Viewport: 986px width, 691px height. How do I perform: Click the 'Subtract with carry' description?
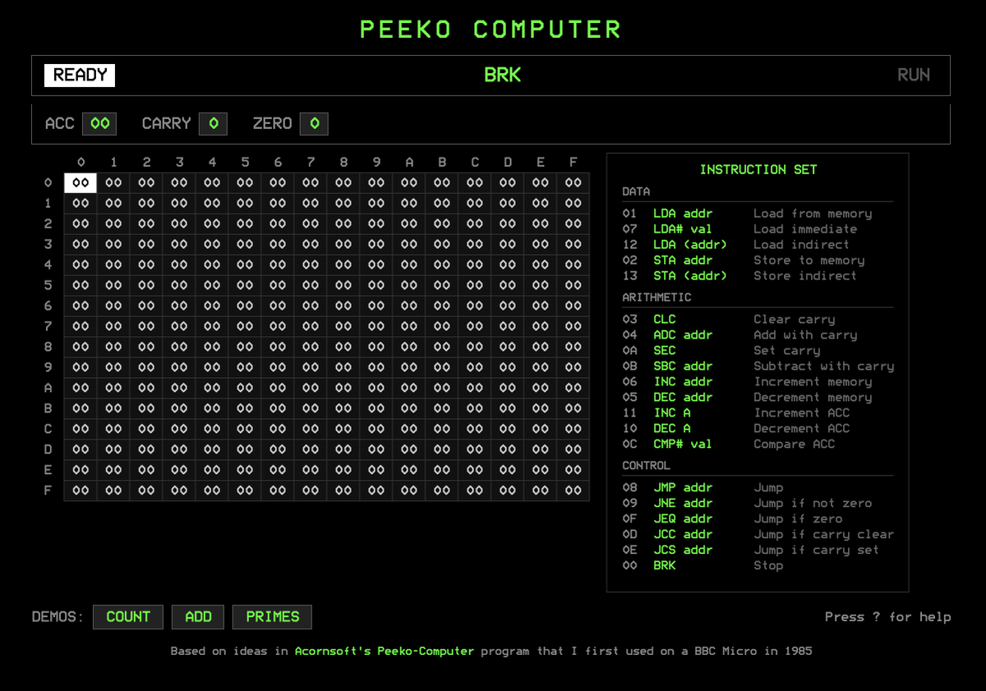[824, 366]
